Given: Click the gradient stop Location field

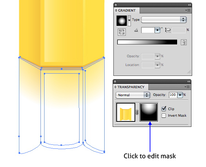Looking at the screenshot, I should pyautogui.click(x=148, y=65).
